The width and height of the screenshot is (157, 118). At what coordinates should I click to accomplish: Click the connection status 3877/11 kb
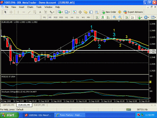pyautogui.click(x=142, y=110)
